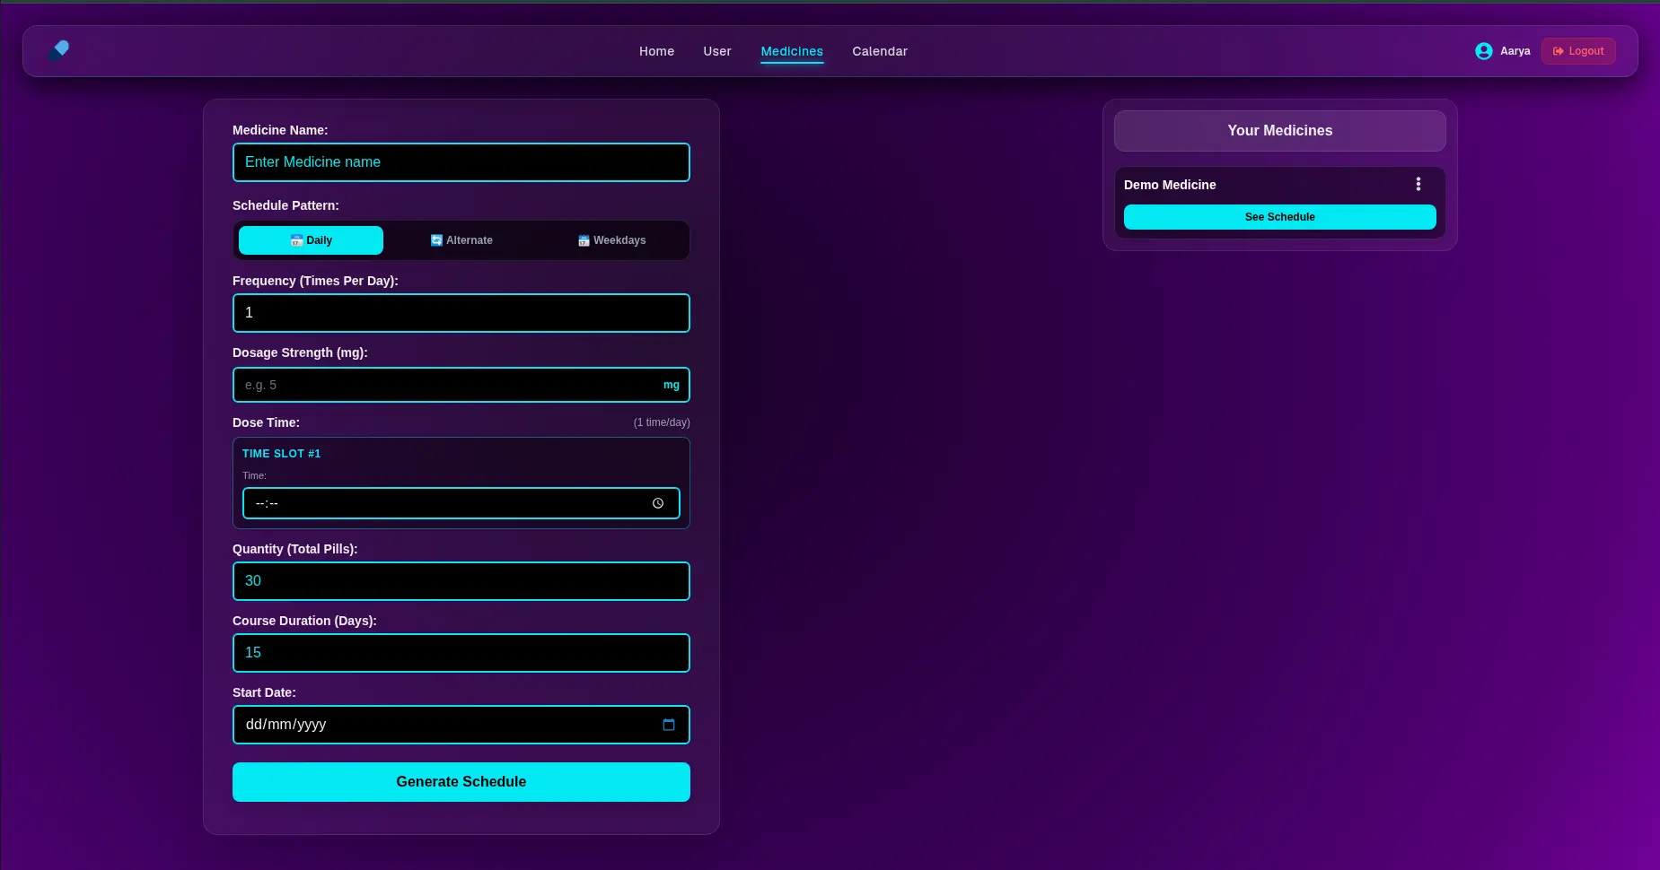Click the Quantity total pills field
The image size is (1660, 870).
[461, 581]
